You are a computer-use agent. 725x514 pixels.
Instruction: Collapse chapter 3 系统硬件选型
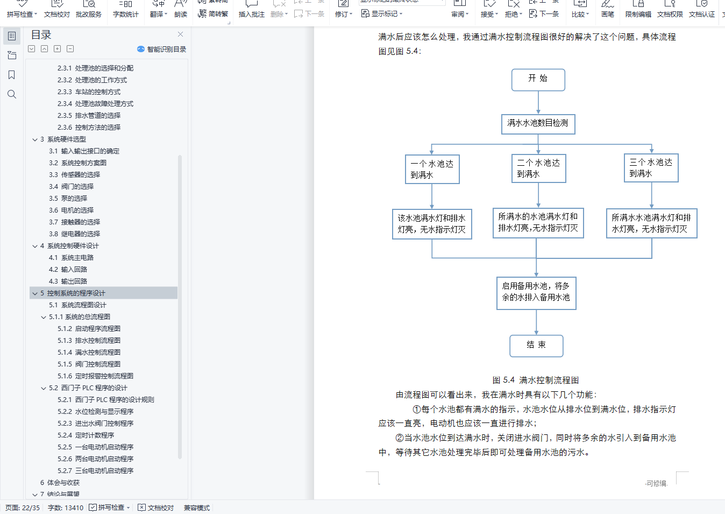35,139
